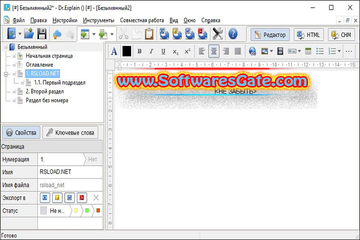Viewport: 360px width, 240px height.
Task: Justify the paragraph text
Action: pyautogui.click(x=238, y=51)
